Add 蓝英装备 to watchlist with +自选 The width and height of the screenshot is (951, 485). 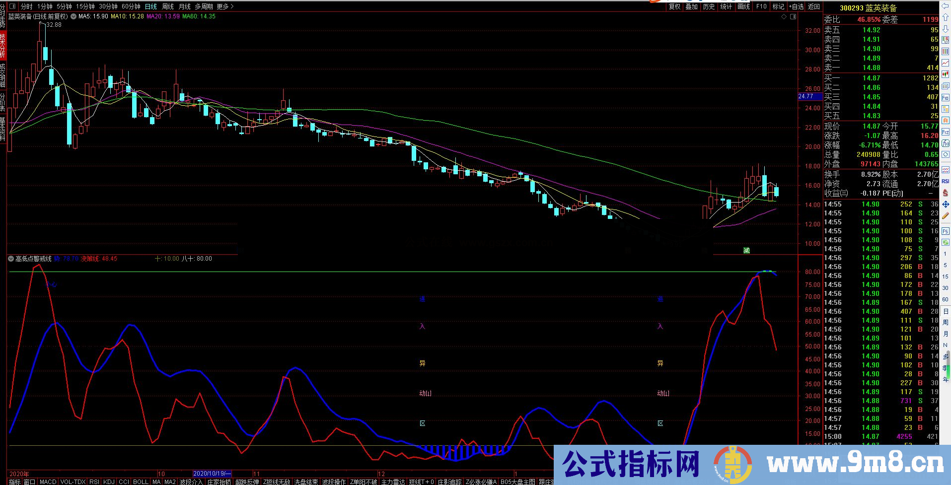(x=795, y=6)
